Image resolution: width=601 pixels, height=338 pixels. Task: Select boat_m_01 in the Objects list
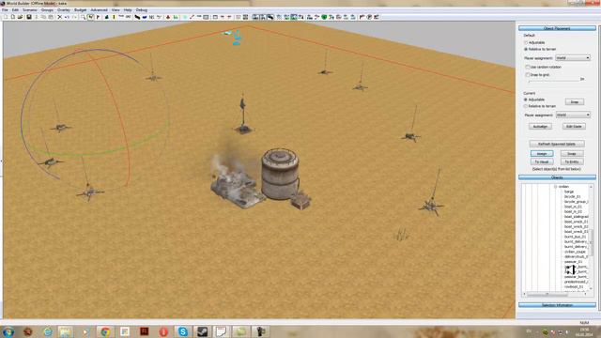click(573, 207)
